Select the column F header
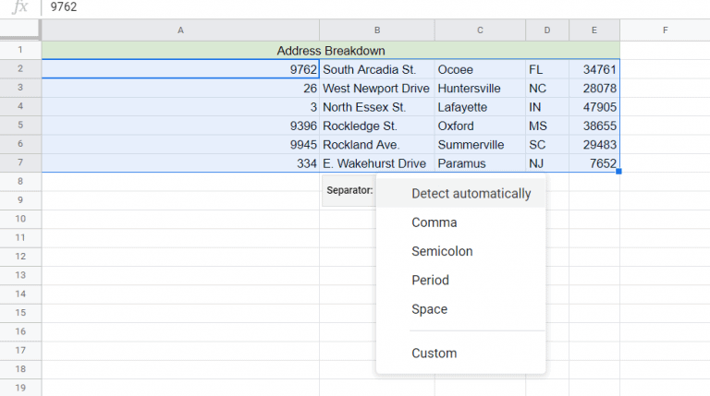710x396 pixels. [x=664, y=30]
